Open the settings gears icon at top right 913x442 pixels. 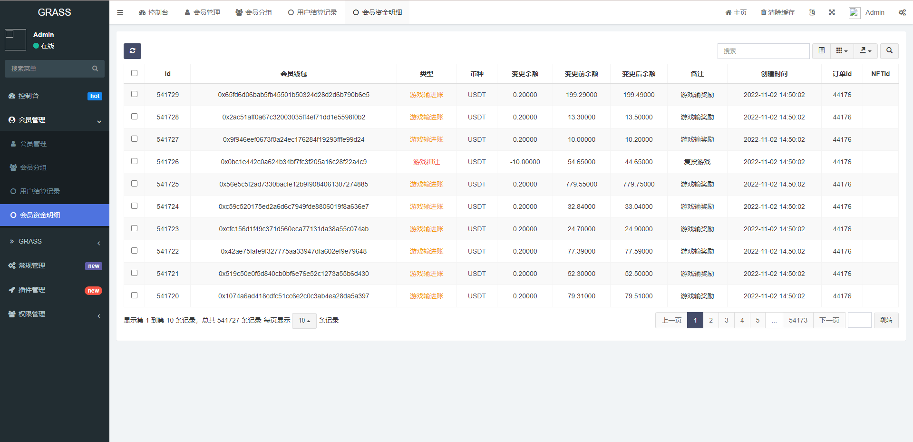[x=902, y=12]
